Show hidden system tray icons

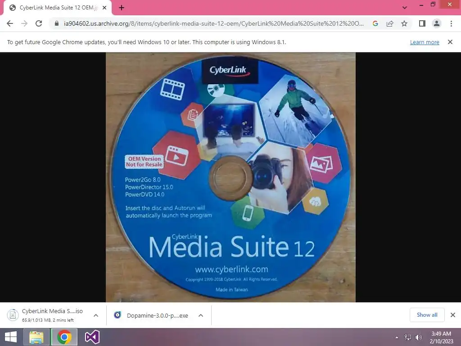tap(397, 337)
